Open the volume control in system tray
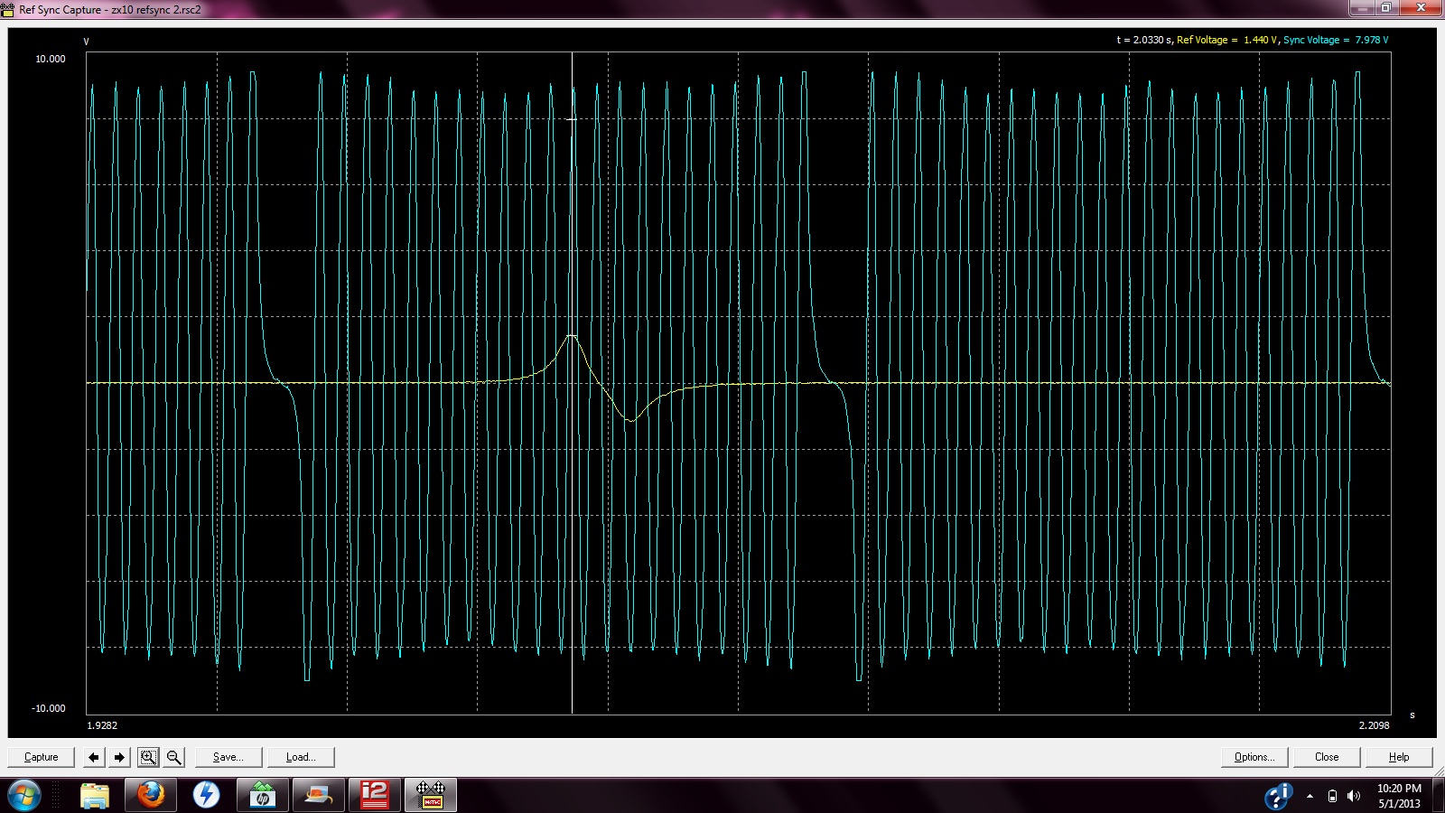 pyautogui.click(x=1353, y=796)
